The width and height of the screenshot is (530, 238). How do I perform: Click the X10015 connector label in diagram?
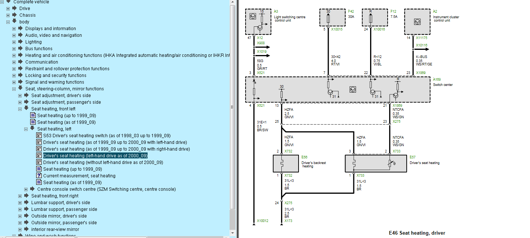click(x=338, y=29)
